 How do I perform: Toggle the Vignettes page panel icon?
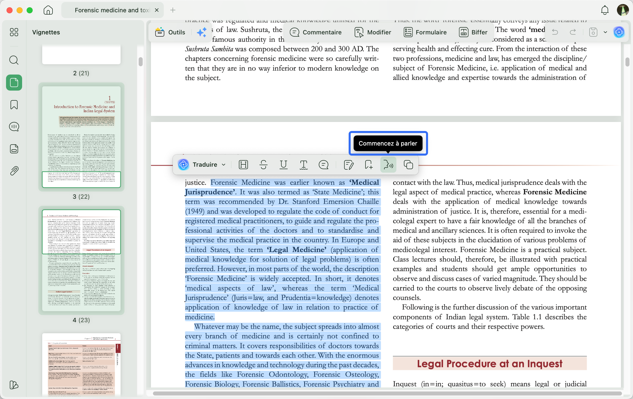click(14, 83)
